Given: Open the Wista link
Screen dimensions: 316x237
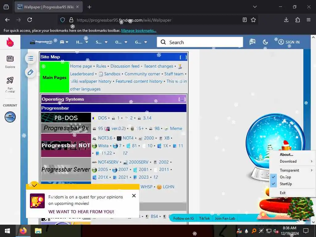Looking at the screenshot, I should point(103,146).
